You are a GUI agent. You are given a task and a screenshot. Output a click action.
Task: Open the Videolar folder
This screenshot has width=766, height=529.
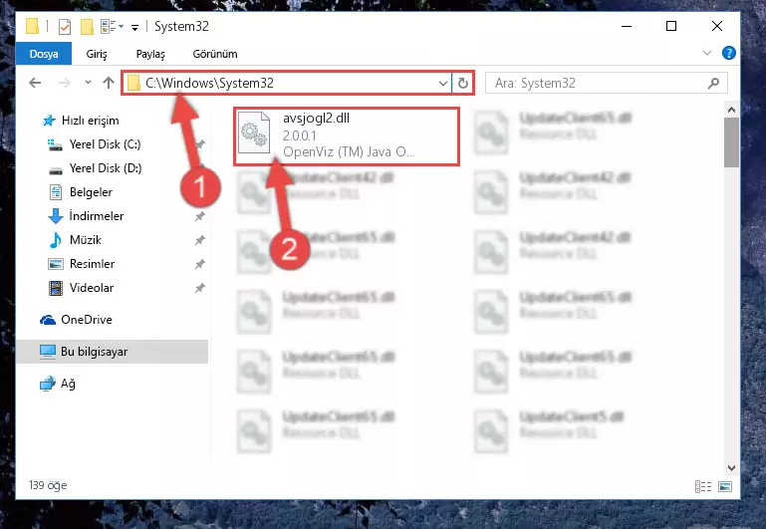pyautogui.click(x=92, y=288)
